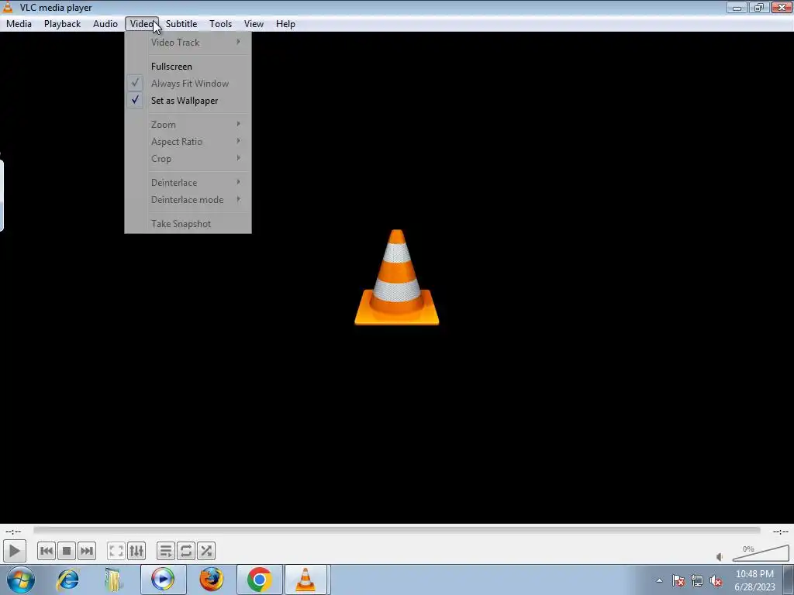794x595 pixels.
Task: Open the Windows Start menu
Action: (x=21, y=580)
